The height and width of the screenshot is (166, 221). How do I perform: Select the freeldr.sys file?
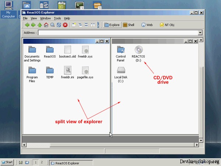(85, 52)
